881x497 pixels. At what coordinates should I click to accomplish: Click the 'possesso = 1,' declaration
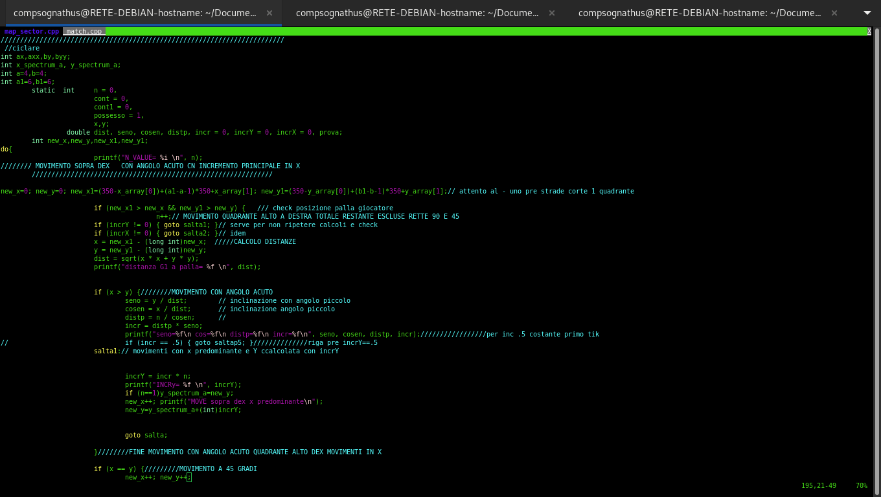[x=119, y=115]
